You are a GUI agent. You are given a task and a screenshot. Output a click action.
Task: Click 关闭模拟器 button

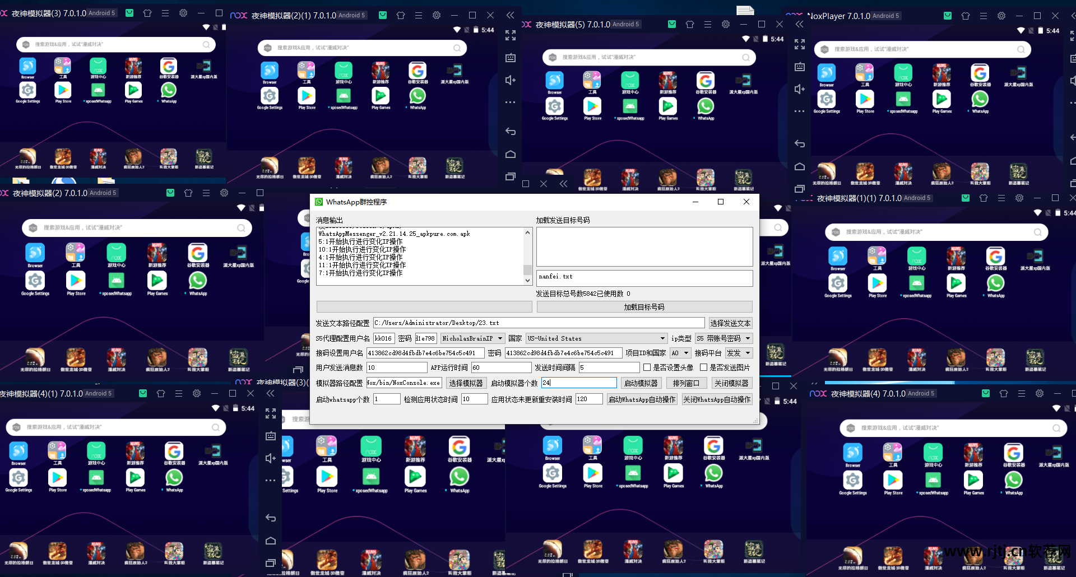[x=732, y=383]
